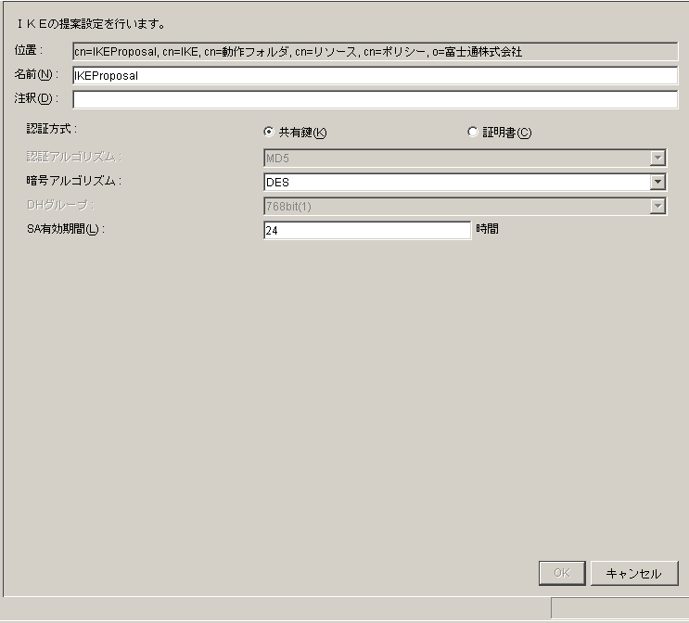Click the greyed 認証アルゴリズム label

click(x=74, y=157)
